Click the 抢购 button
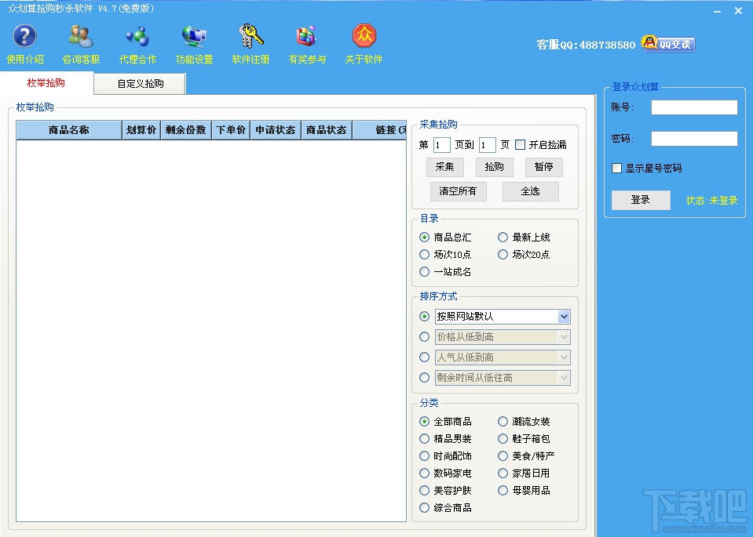This screenshot has height=537, width=753. [495, 167]
